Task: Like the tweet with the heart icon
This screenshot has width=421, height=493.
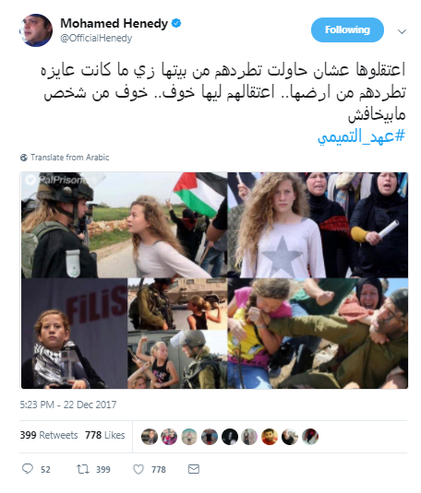Action: [x=138, y=469]
